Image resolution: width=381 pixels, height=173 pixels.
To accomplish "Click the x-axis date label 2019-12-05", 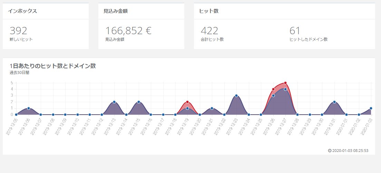I will pyautogui.click(x=12, y=126).
